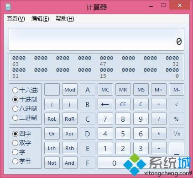Click the reciprocal 1/x button

coord(177,134)
